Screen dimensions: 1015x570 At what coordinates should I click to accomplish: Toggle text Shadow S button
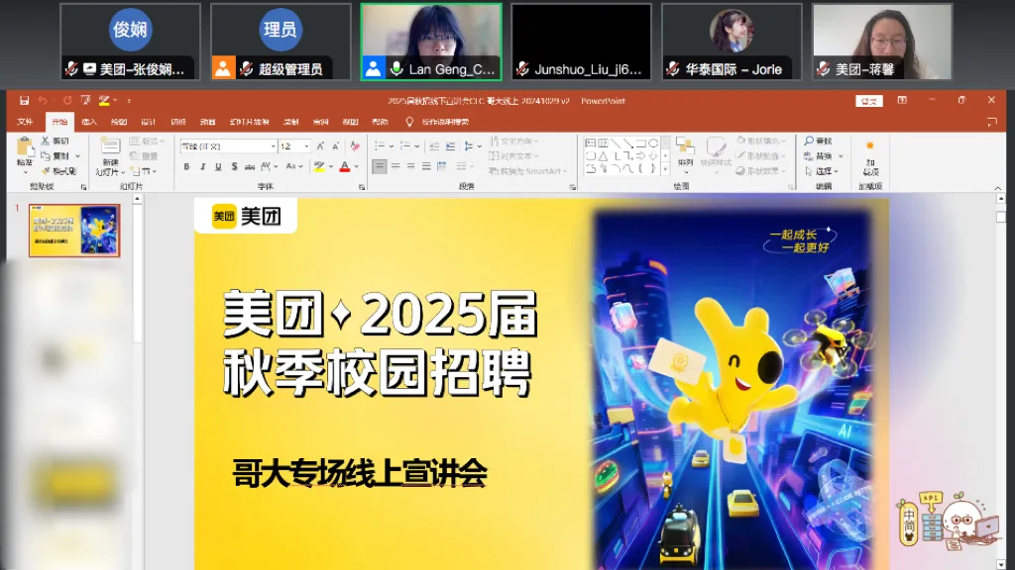pos(234,166)
